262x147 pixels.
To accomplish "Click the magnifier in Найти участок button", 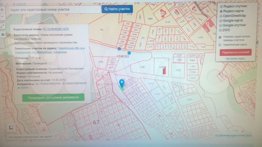I will pos(106,9).
